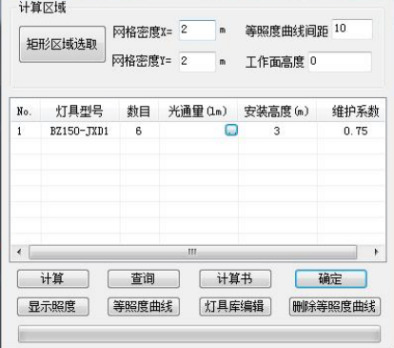Click the 显示照度 button
This screenshot has height=348, width=394.
(52, 307)
